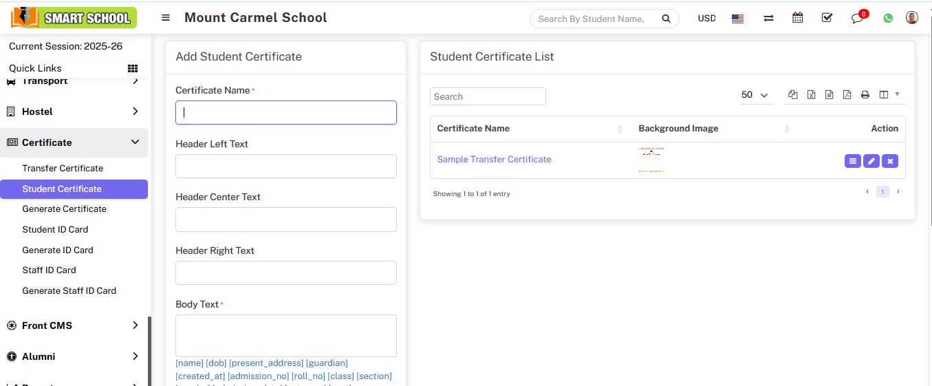Viewport: 932px width, 386px height.
Task: Open Student ID Card menu item
Action: (55, 229)
